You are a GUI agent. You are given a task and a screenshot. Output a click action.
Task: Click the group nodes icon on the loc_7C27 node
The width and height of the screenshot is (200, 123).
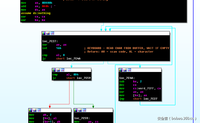click(52, 33)
